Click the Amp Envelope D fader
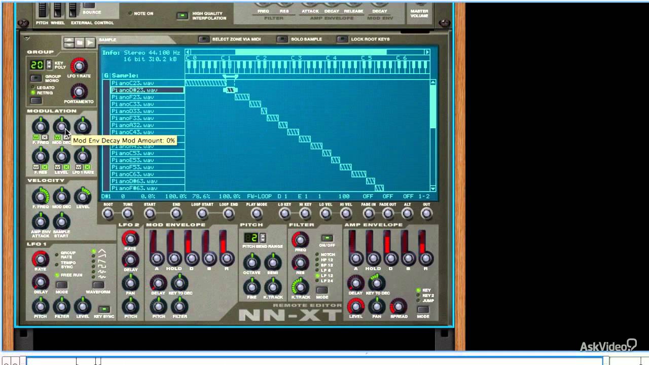The image size is (649, 365). (390, 248)
